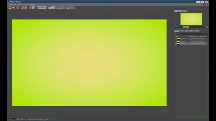Select the first Untitled 1 history entry
The width and height of the screenshot is (216, 121).
pyautogui.click(x=191, y=39)
